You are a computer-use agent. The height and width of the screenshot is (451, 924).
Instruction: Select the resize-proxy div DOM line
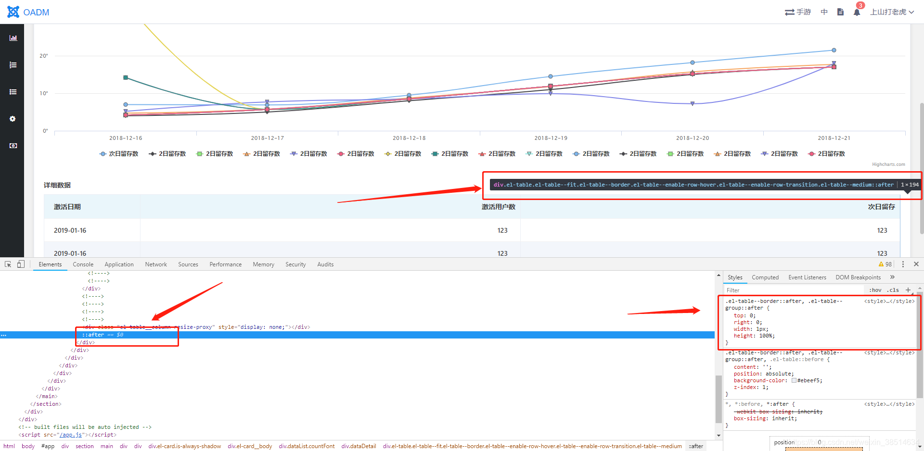click(196, 327)
